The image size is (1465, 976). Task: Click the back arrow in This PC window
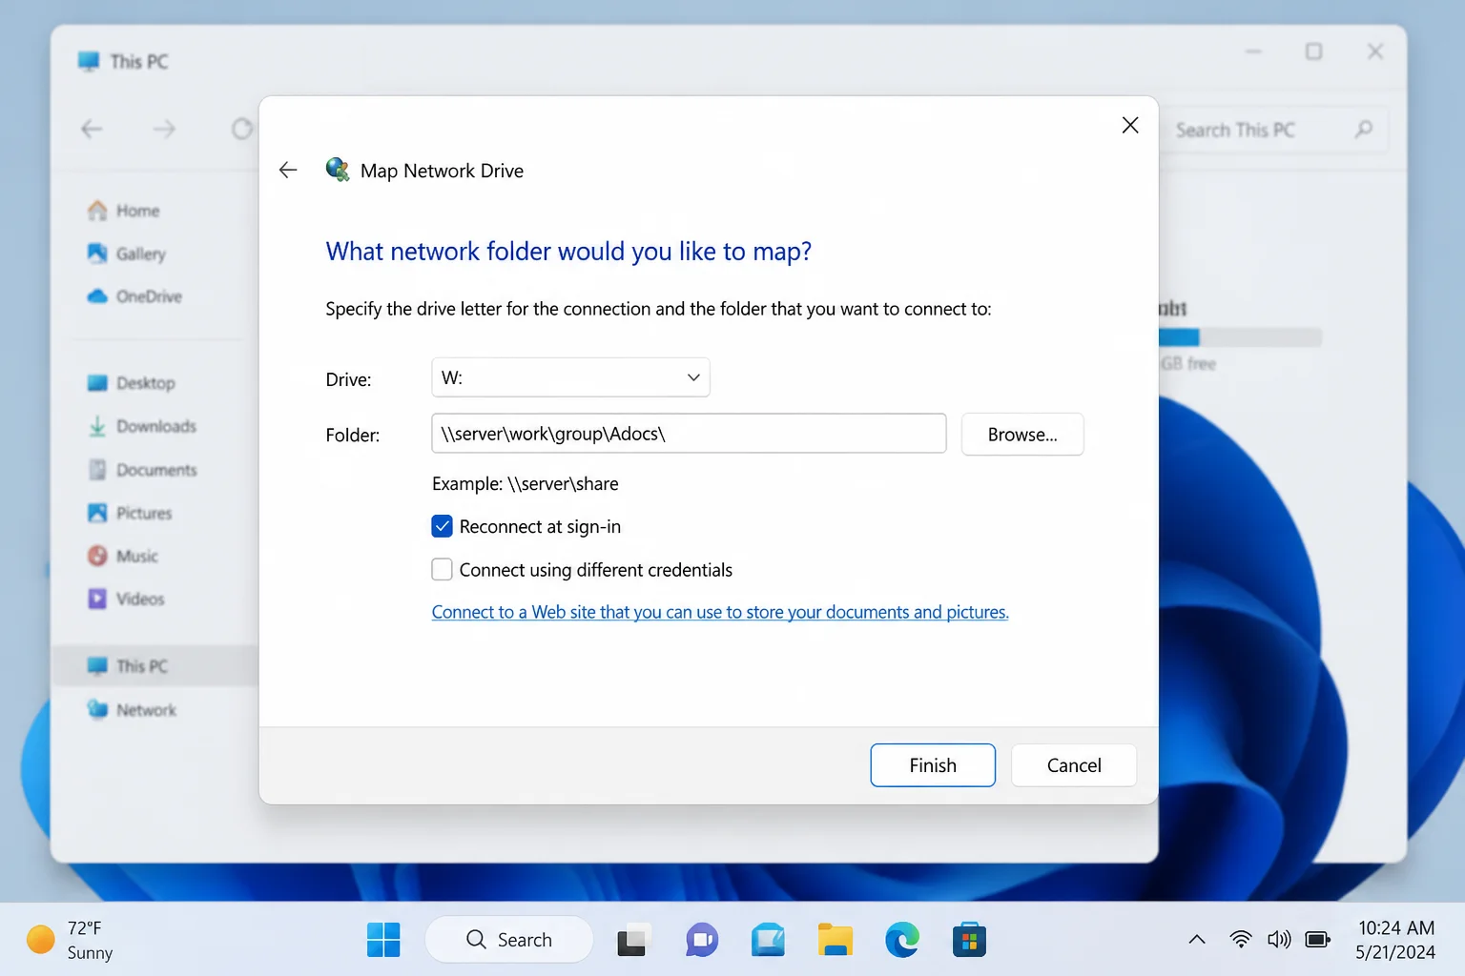pos(92,129)
